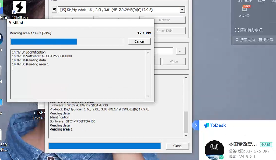Click the 12.139V voltage reading

[144, 33]
